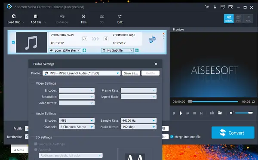Open the feedback chat icon in title bar
Viewport: 258px width, 160px height.
[x=223, y=7]
